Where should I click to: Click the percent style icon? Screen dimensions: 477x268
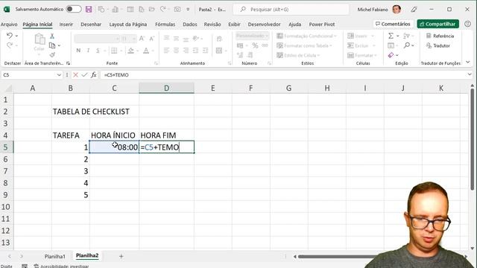tap(255, 45)
